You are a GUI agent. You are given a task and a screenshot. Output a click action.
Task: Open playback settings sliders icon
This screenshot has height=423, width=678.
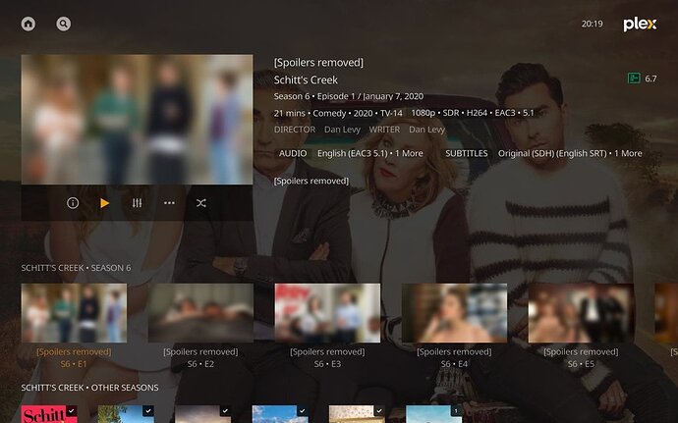click(x=137, y=202)
